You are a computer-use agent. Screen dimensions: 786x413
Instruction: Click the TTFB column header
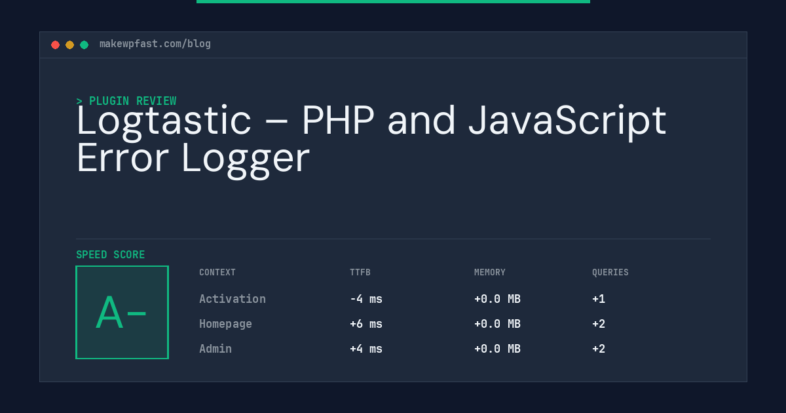pyautogui.click(x=360, y=273)
